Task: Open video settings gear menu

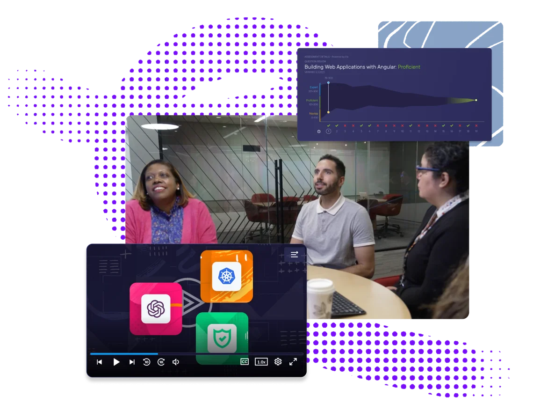Action: click(x=278, y=362)
